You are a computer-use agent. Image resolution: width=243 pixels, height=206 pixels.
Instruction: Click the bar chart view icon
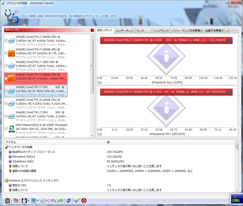click(34, 201)
